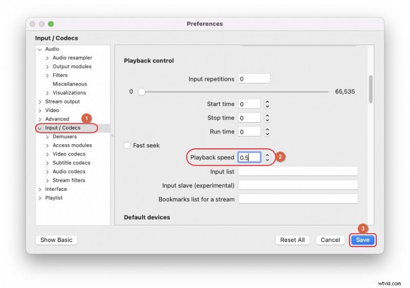The image size is (410, 288).
Task: Click the Stop time field
Action: click(249, 118)
